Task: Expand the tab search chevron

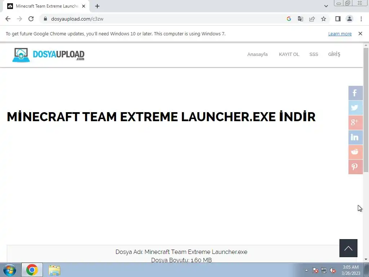Action: [x=326, y=6]
